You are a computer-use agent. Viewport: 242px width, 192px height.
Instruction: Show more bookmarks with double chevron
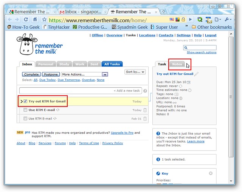[x=186, y=26]
